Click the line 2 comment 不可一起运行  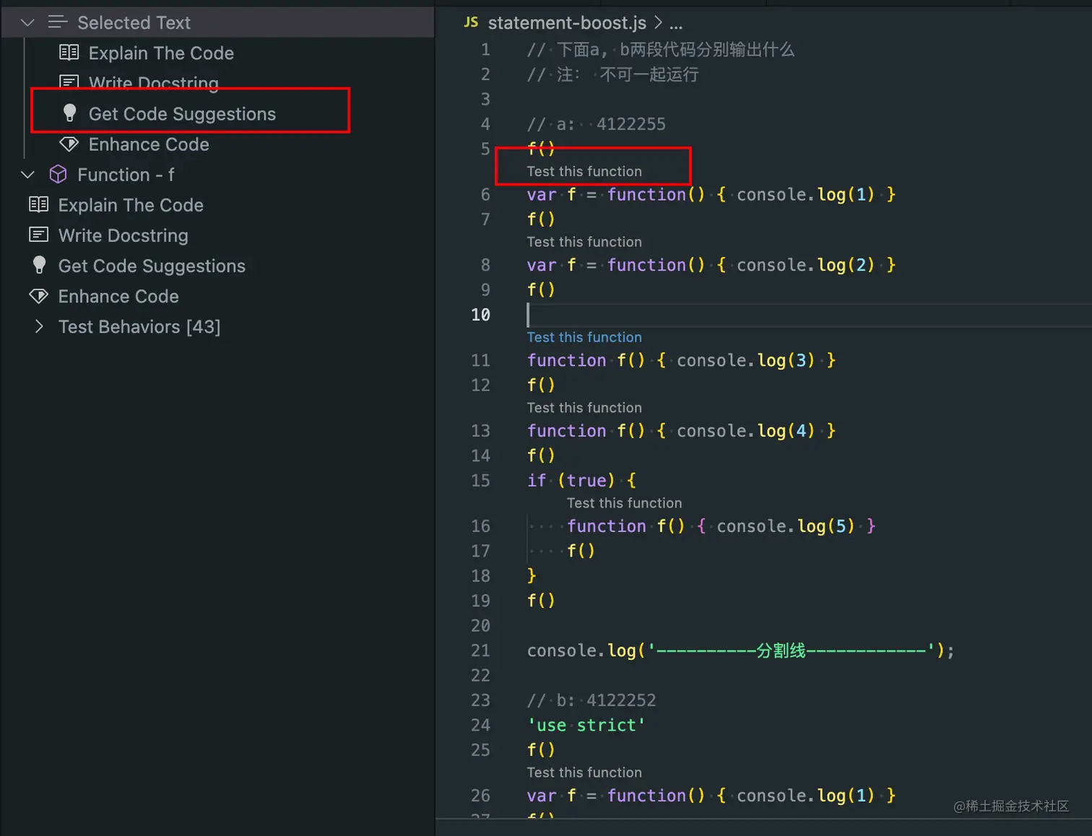(x=612, y=74)
